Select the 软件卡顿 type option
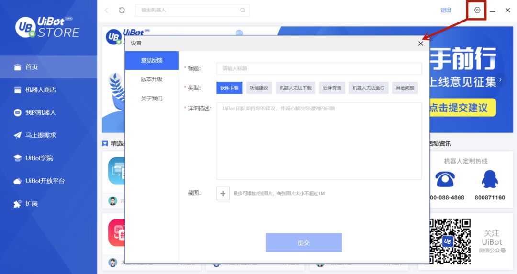Viewport: 517px width, 274px height. click(229, 88)
